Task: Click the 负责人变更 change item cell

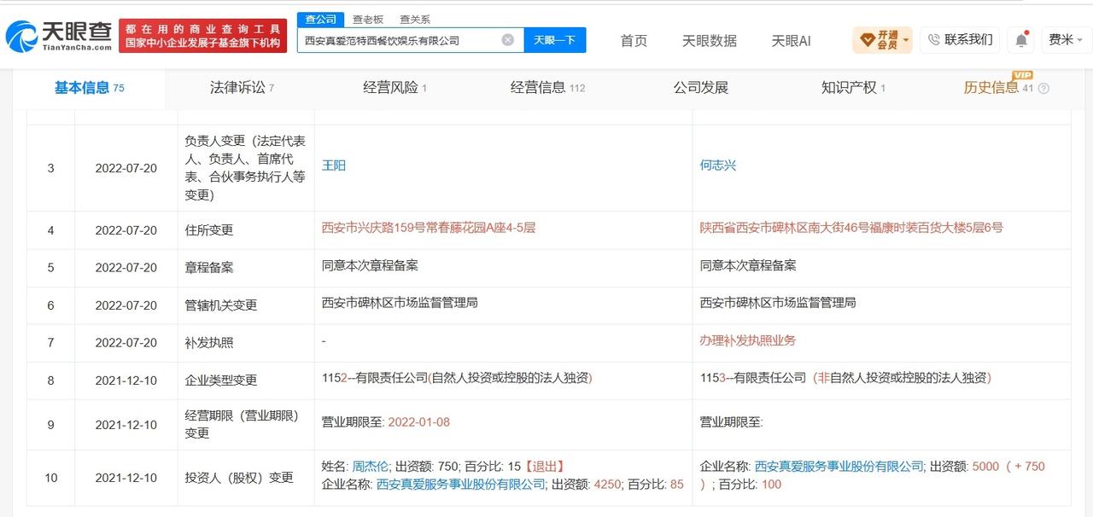Action: 245,168
